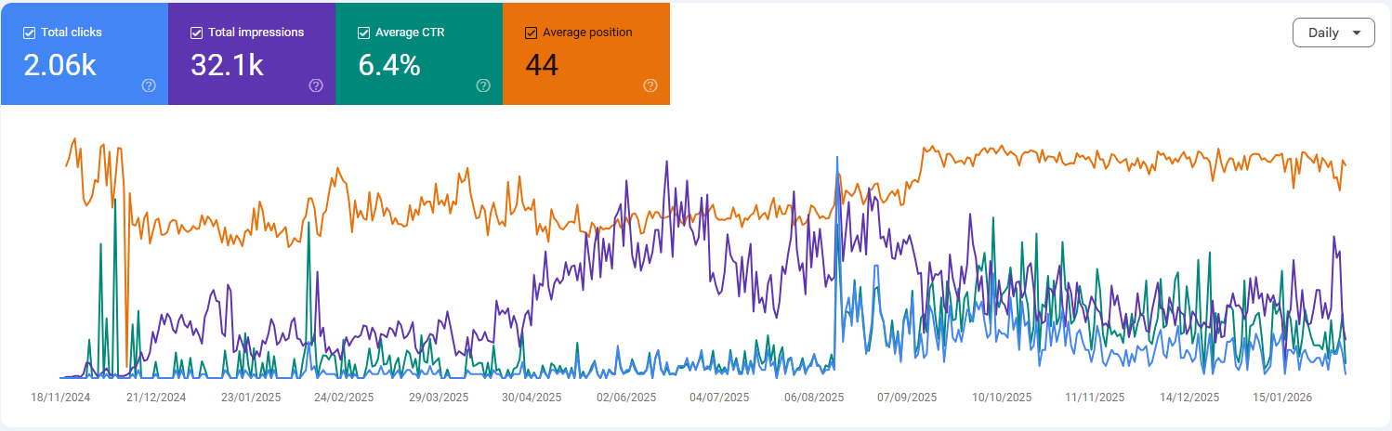Screen dimensions: 1392x431
Task: Click help icon on Total impressions card
Action: pos(316,85)
